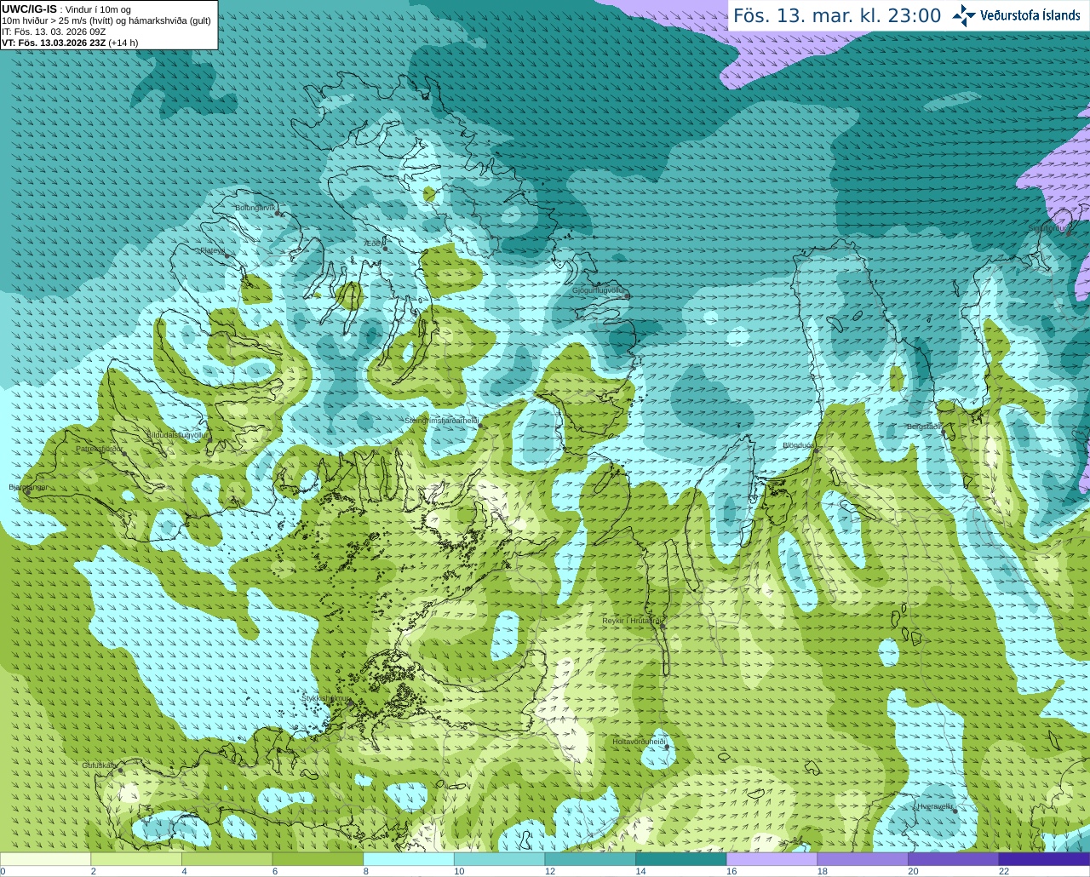Click the pale yellow-green 2–4 legend swatch
The height and width of the screenshot is (877, 1090).
pos(135,859)
